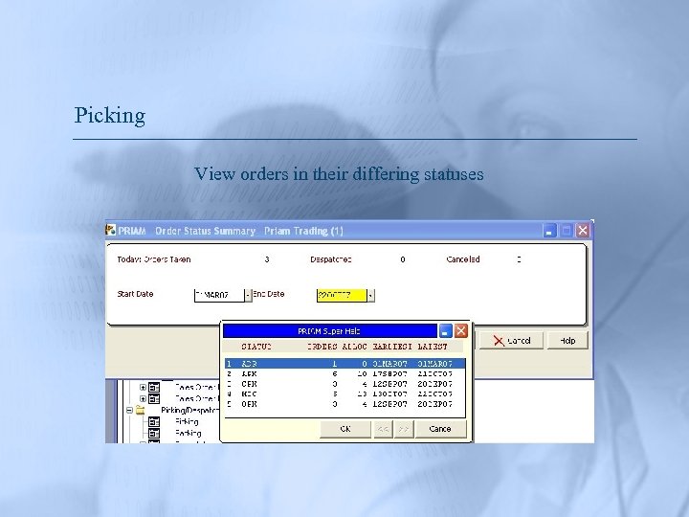689x517 pixels.
Task: Select status row 2 with 6 orders
Action: (344, 373)
